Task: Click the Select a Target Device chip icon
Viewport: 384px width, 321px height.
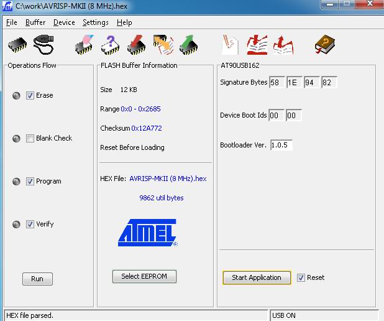Action: tap(17, 45)
